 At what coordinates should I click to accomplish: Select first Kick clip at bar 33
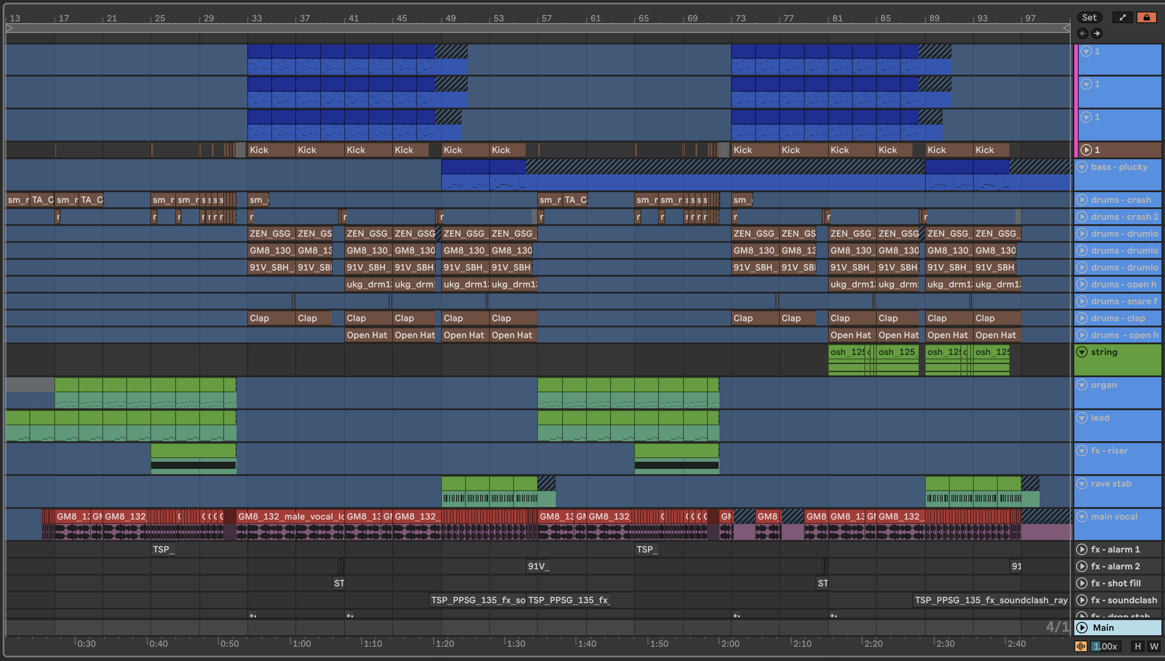pyautogui.click(x=271, y=150)
